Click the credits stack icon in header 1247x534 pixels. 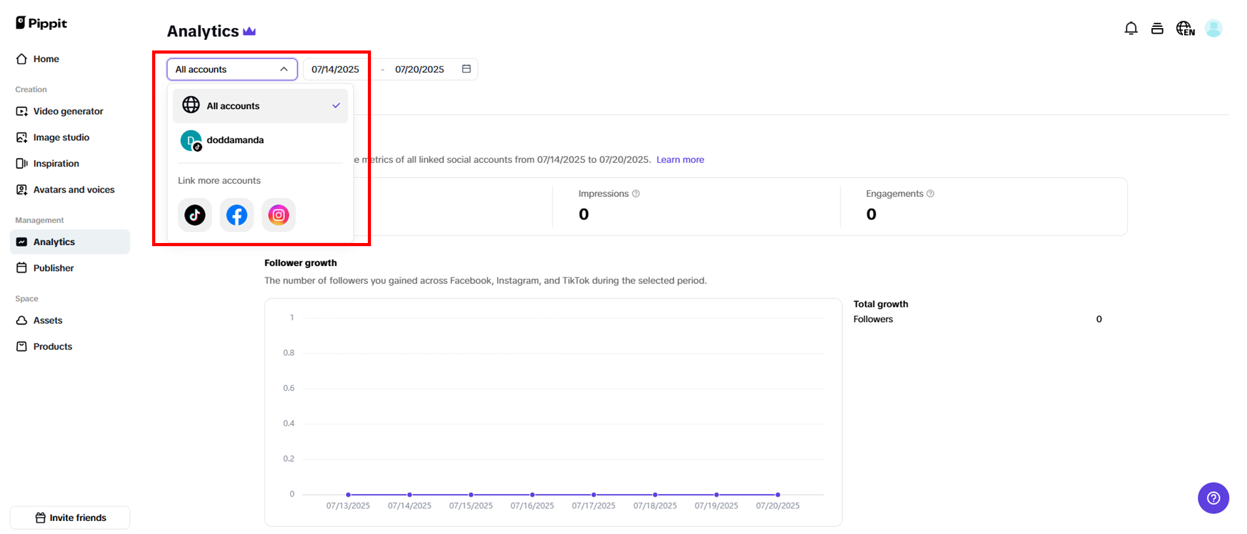coord(1157,29)
